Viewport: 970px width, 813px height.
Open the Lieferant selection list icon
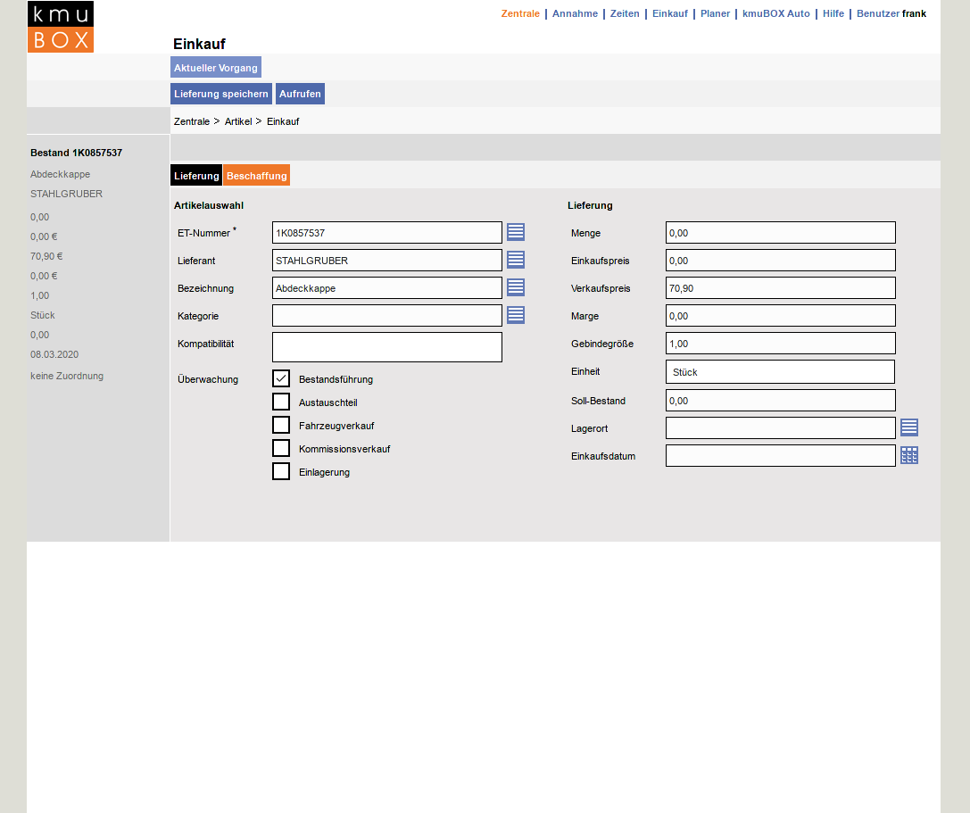pyautogui.click(x=516, y=260)
